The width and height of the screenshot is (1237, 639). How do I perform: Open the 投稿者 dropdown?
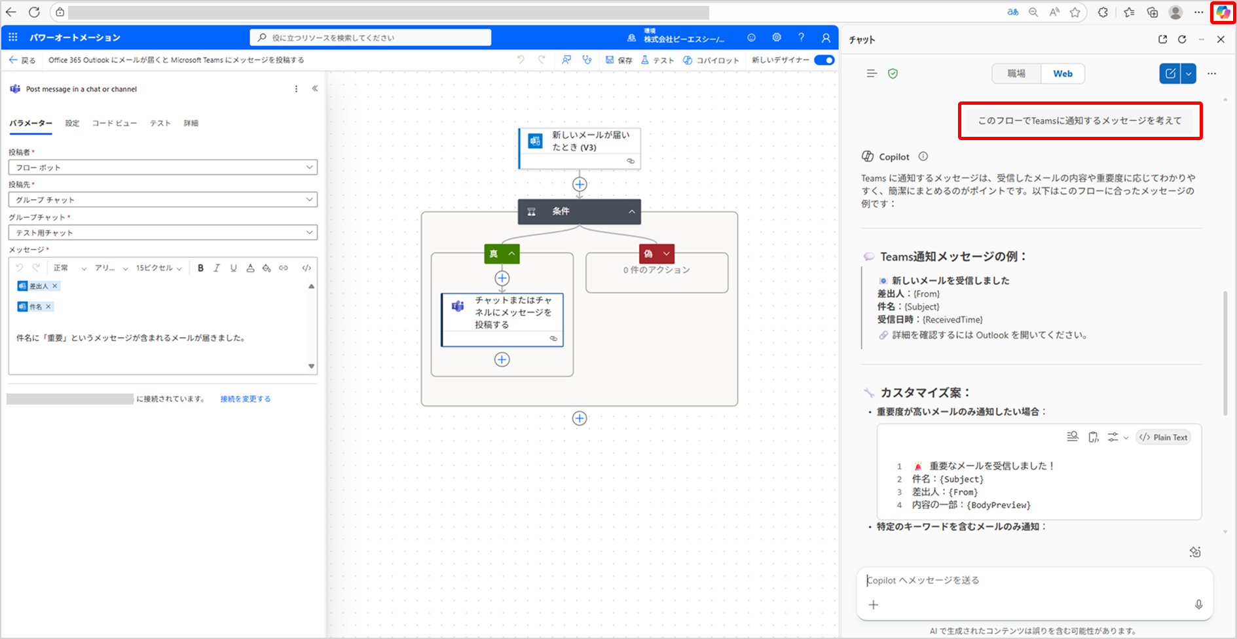click(x=162, y=167)
